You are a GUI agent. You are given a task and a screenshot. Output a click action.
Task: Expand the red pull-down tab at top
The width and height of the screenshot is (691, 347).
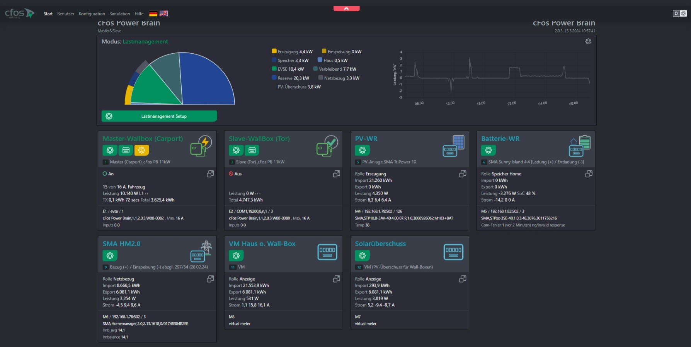pyautogui.click(x=347, y=8)
